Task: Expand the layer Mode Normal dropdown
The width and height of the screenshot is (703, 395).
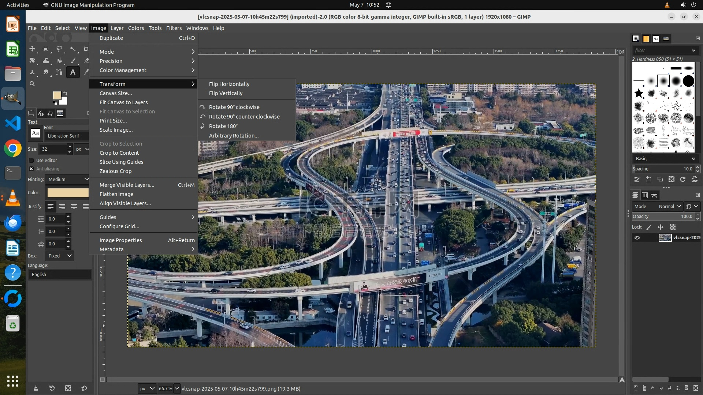Action: coord(669,207)
